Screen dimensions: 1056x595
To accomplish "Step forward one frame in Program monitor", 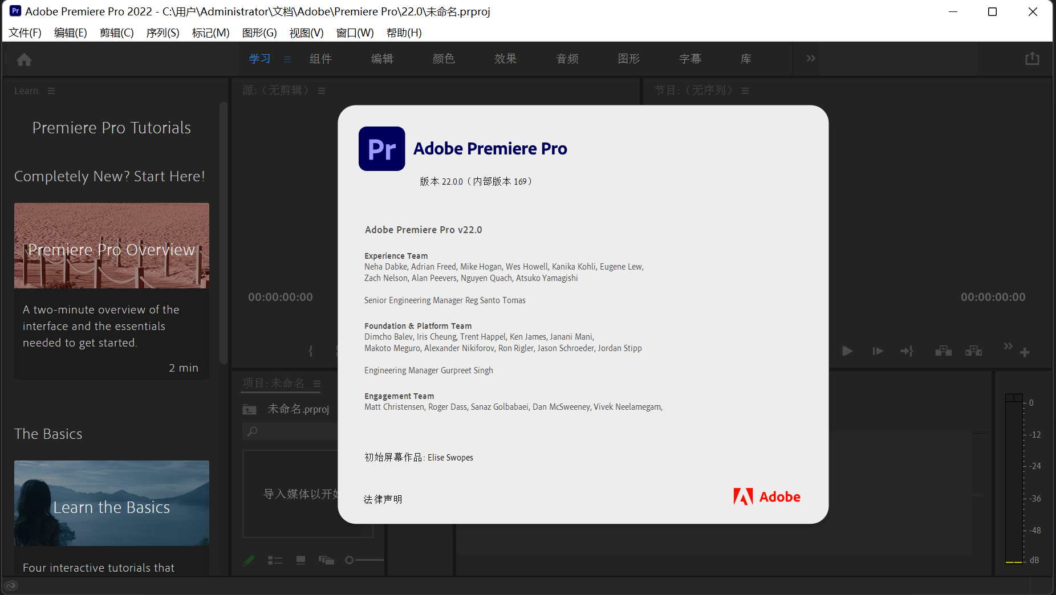I will pyautogui.click(x=878, y=351).
